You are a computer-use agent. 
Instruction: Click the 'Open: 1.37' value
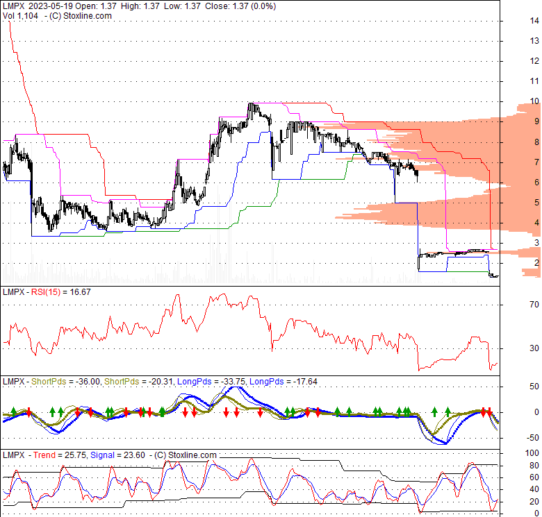pyautogui.click(x=96, y=6)
